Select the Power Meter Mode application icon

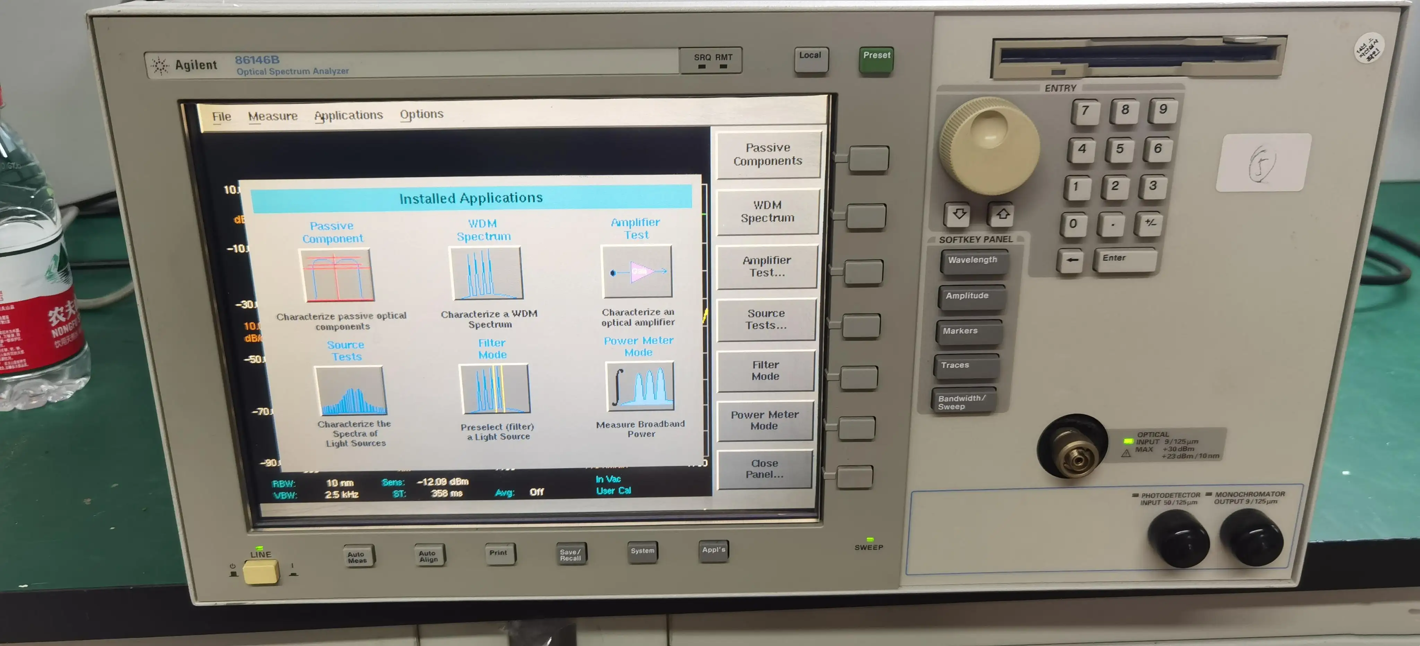640,386
